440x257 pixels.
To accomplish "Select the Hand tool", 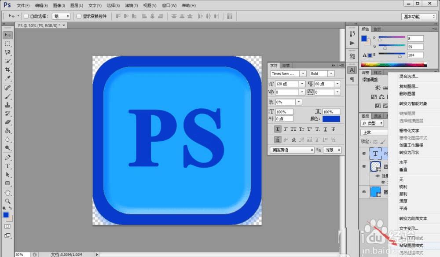I will click(7, 193).
